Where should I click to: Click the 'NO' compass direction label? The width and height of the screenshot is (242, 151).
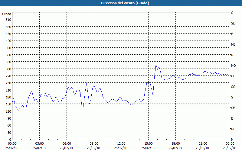233,66
